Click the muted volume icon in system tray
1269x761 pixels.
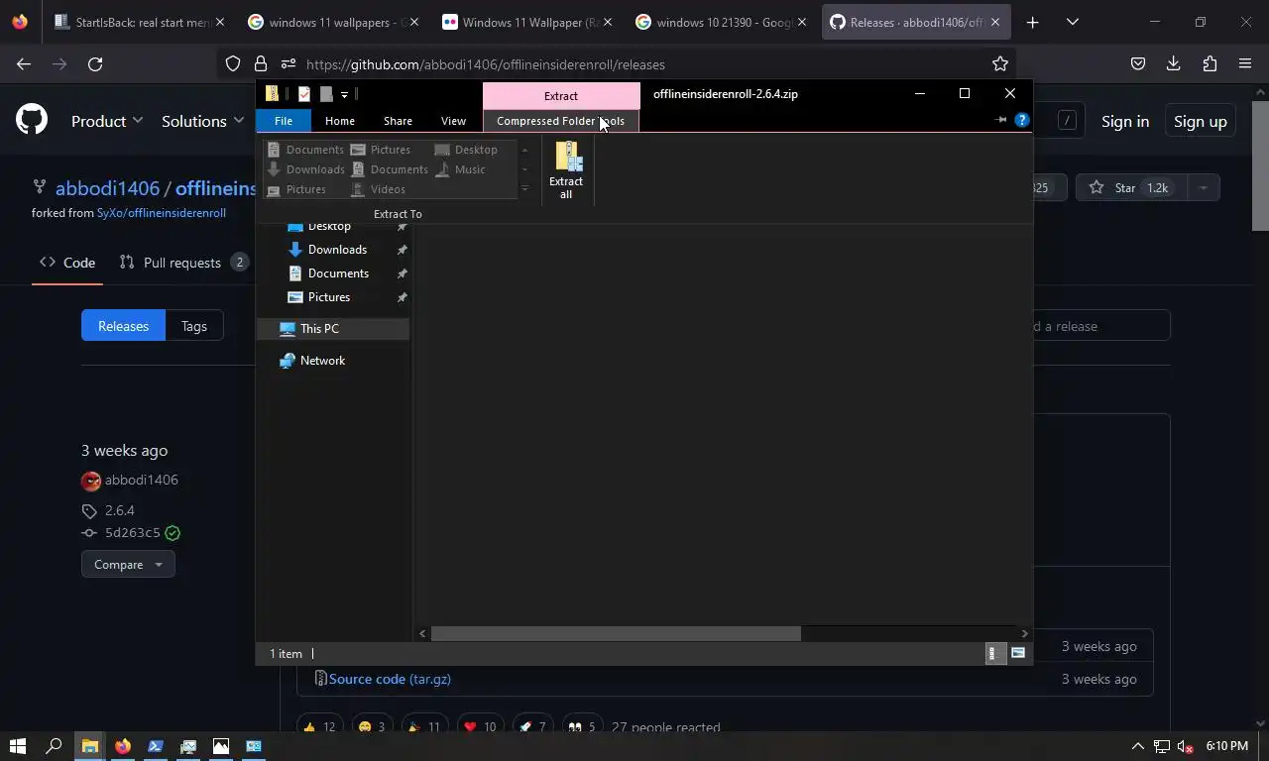pos(1185,746)
